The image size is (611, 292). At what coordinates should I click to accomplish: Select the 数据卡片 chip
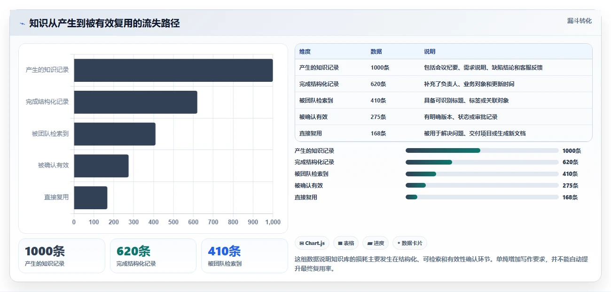tap(410, 243)
